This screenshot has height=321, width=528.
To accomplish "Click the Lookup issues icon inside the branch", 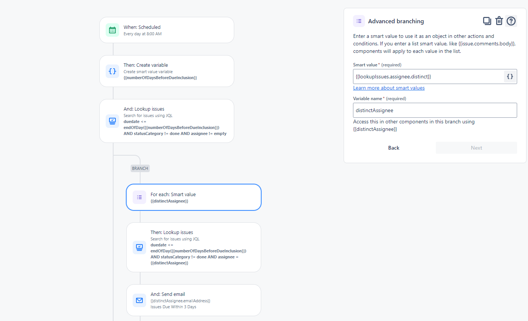I will [x=139, y=247].
